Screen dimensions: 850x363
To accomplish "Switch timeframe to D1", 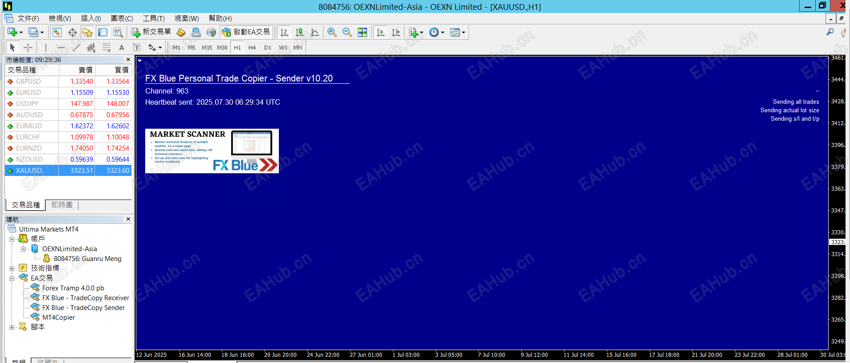I will [x=267, y=48].
